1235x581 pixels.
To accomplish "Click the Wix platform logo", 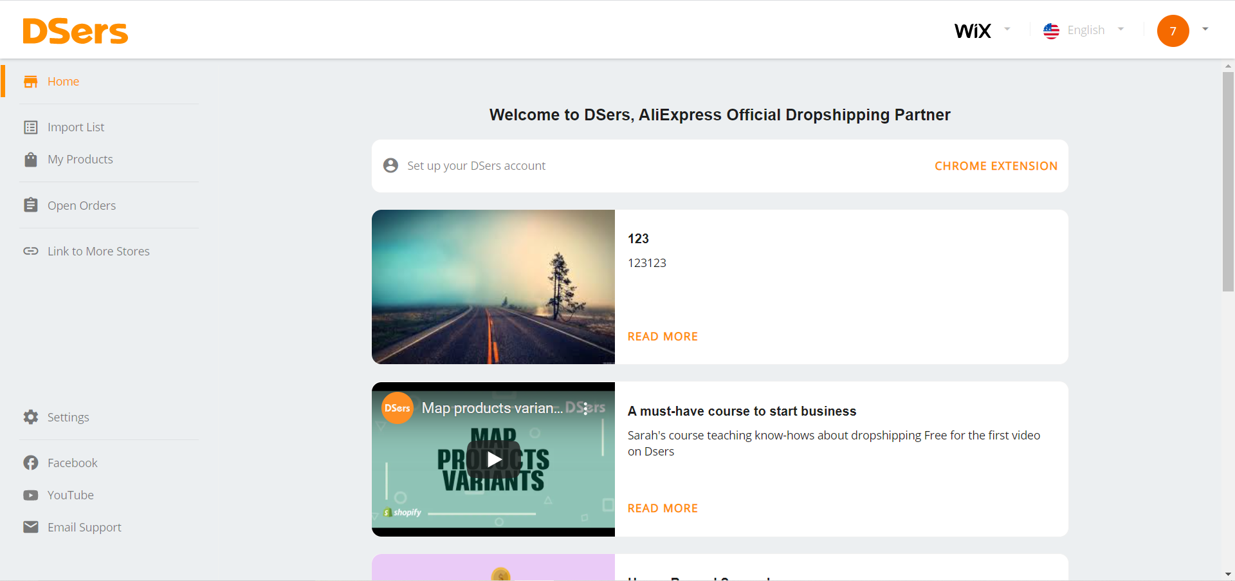I will point(973,31).
